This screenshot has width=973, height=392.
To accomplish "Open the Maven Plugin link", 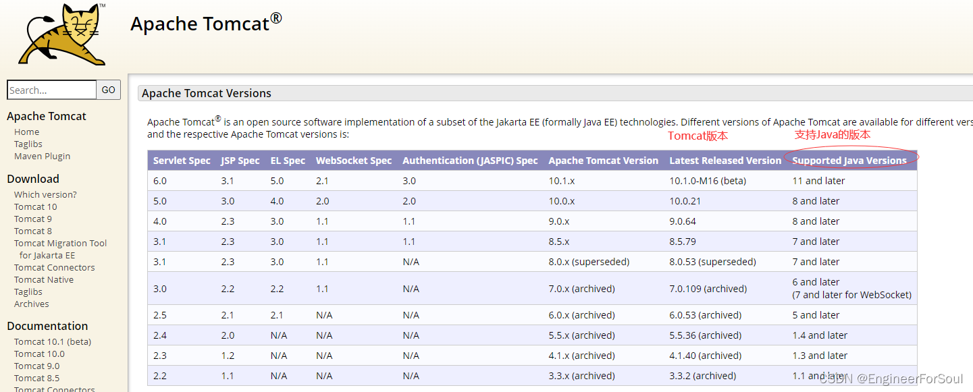I will pos(42,156).
